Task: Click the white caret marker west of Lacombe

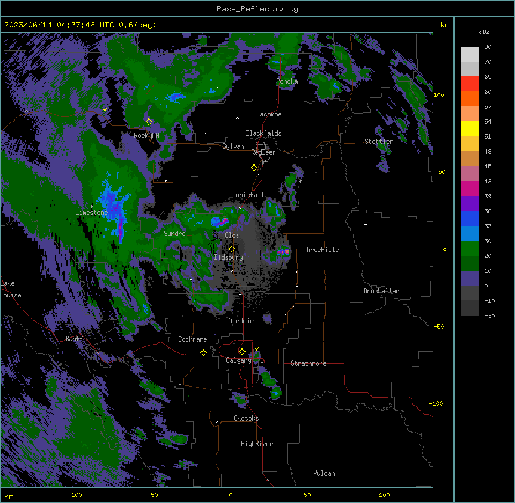Action: tap(237, 118)
